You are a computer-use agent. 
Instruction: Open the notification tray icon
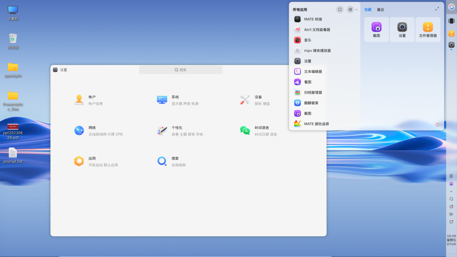pyautogui.click(x=451, y=222)
